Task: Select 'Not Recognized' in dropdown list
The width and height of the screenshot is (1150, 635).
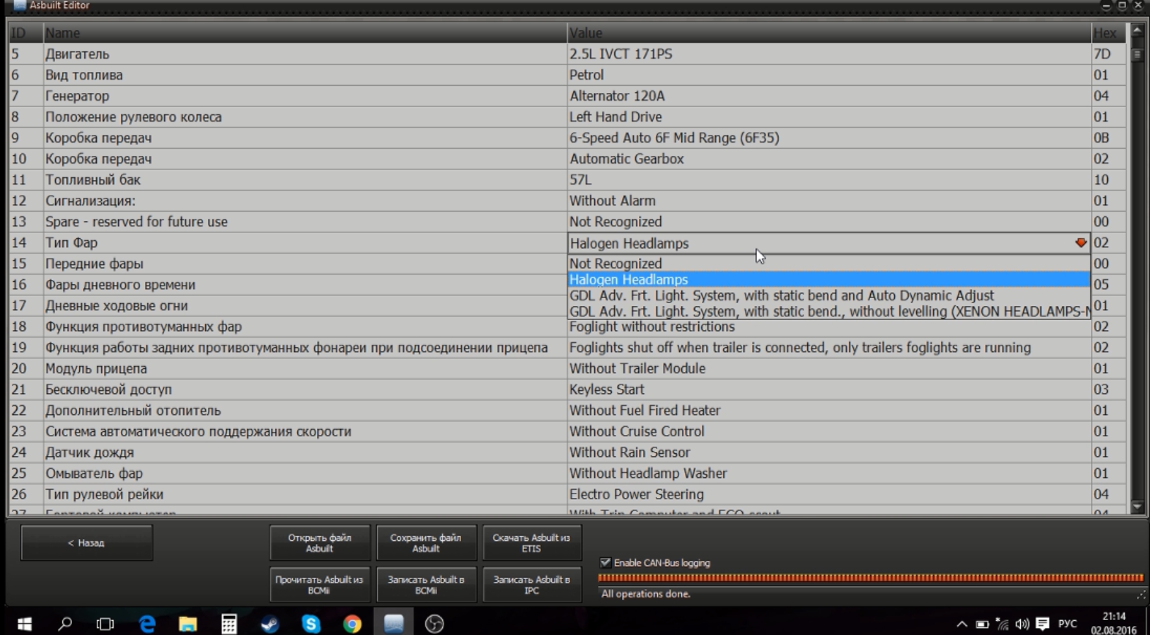Action: 616,264
